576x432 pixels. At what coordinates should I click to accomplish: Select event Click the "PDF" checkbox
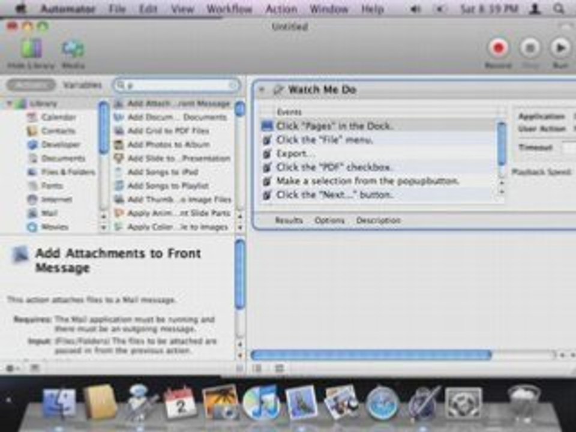point(379,167)
